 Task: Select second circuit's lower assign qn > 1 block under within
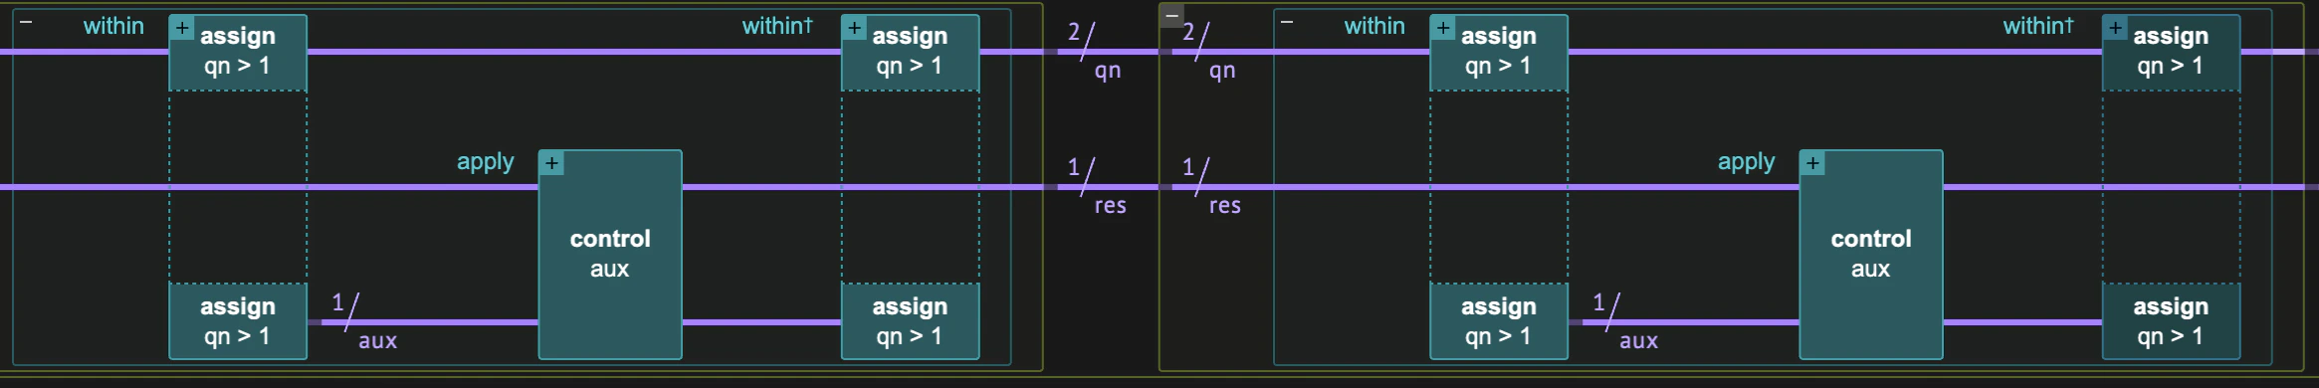click(1499, 321)
